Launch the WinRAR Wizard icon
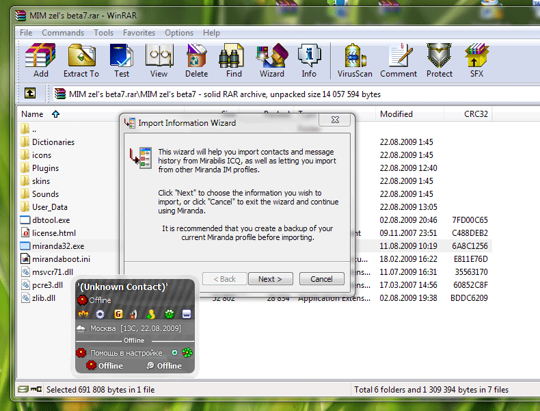540x411 pixels. pos(271,60)
